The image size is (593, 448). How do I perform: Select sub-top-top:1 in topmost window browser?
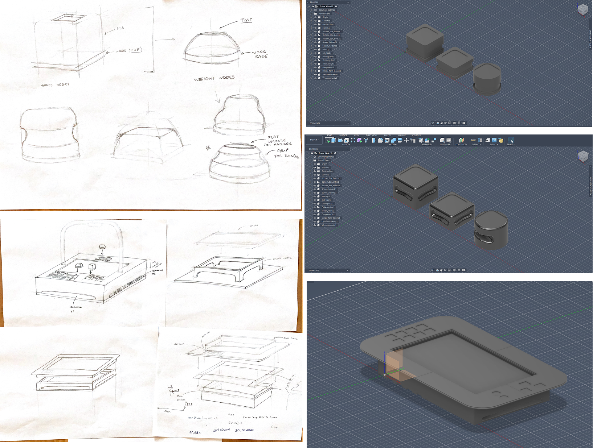[x=328, y=57]
